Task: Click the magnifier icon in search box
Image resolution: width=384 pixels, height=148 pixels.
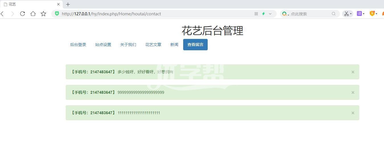Action: 334,14
